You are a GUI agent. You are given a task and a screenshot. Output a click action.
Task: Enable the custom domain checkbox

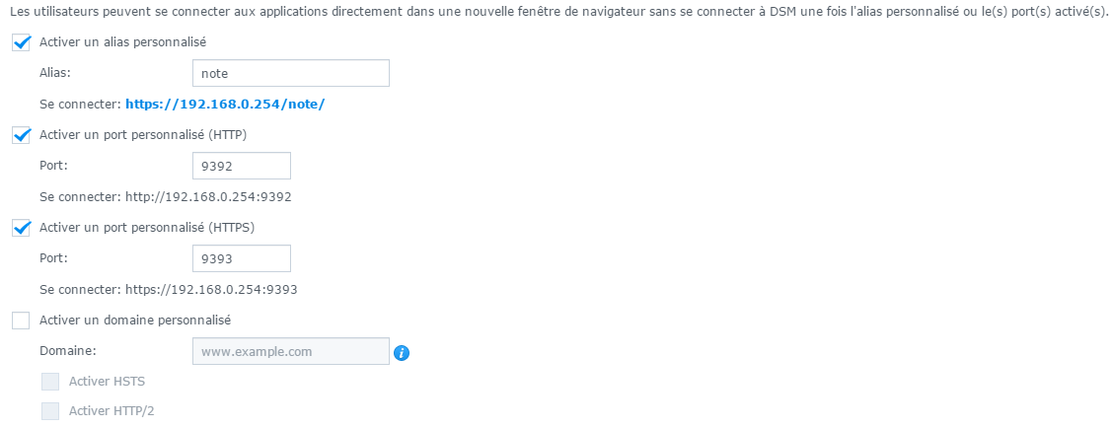22,321
